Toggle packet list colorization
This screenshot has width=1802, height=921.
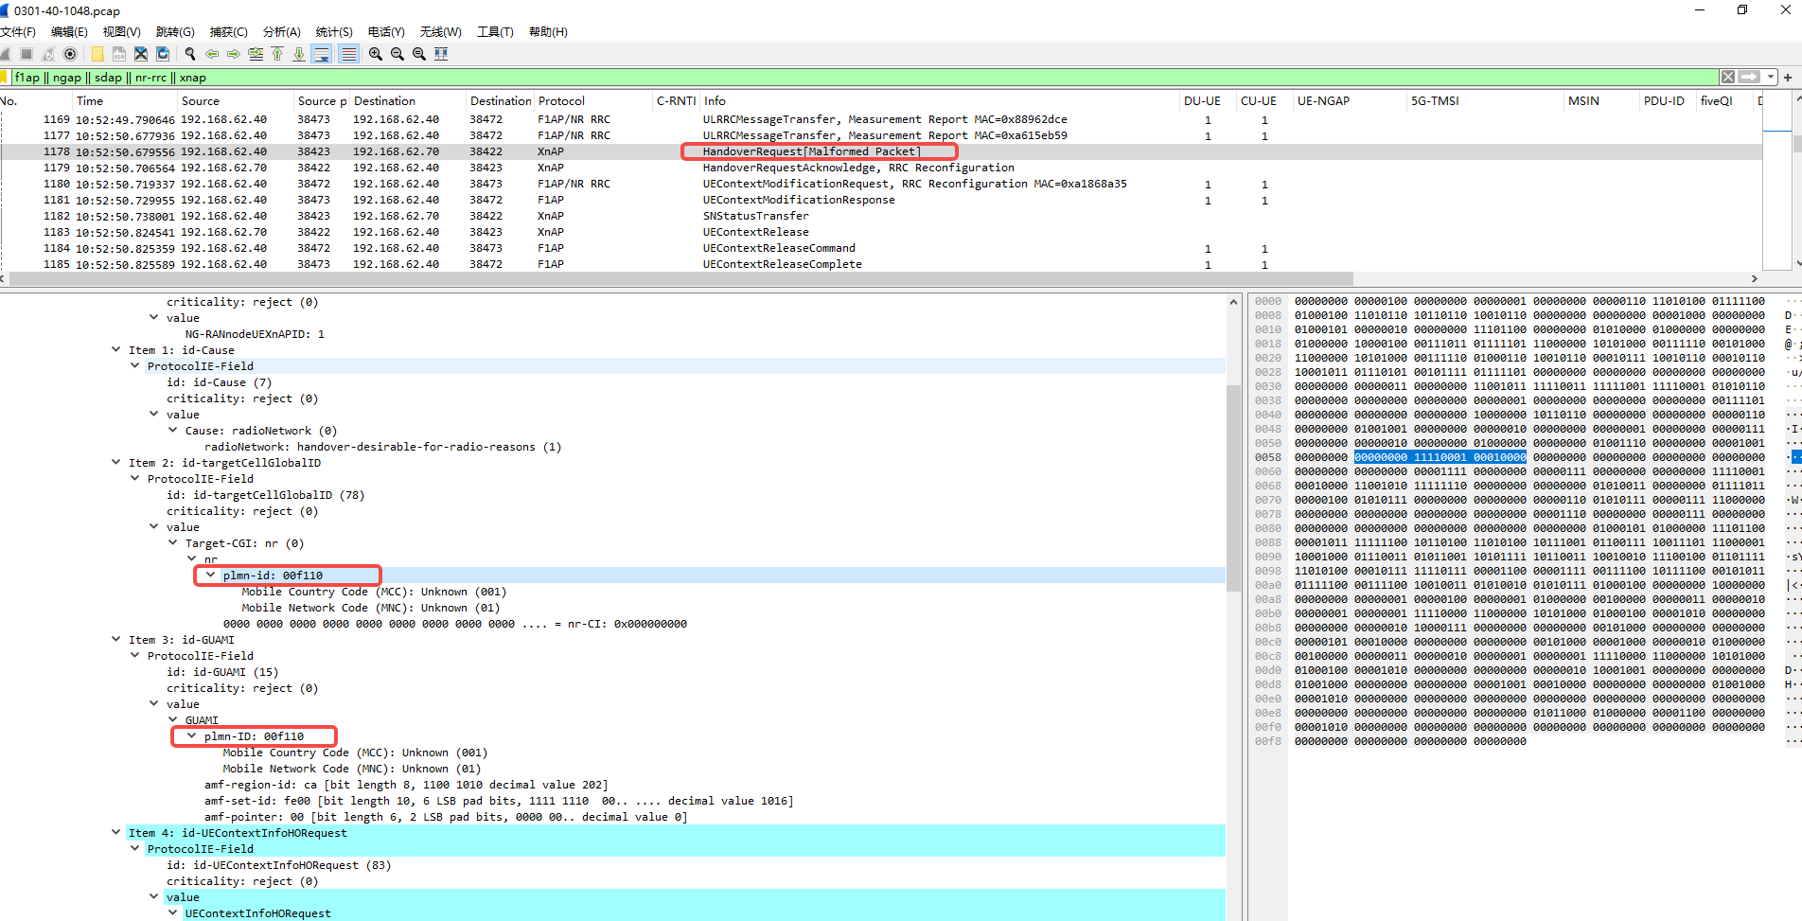click(x=348, y=54)
